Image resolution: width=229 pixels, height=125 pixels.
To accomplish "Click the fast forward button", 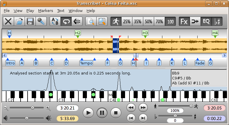I will coord(143,108).
